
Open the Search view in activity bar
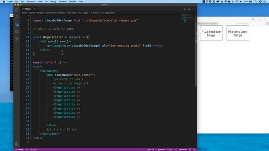17,17
